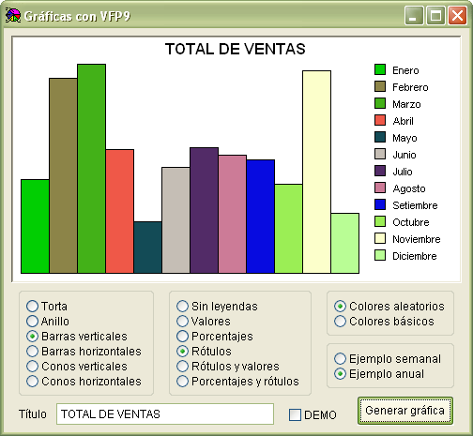Choose Porcentajes y rótulos option
Screen dimensions: 473x436
(237, 382)
